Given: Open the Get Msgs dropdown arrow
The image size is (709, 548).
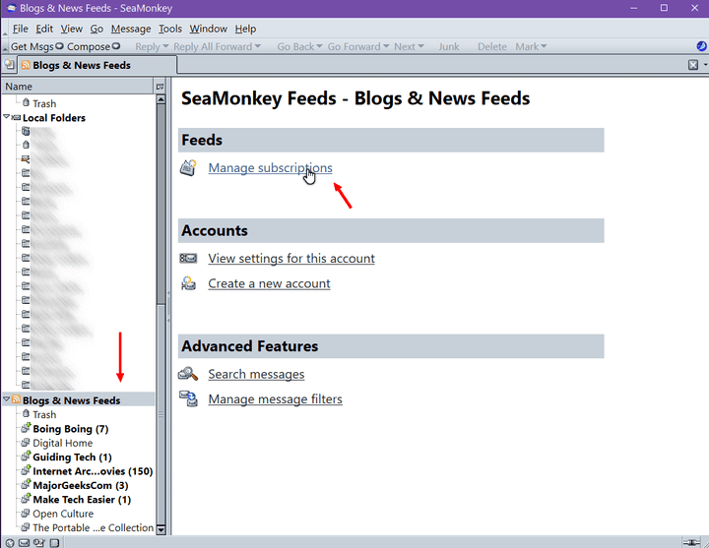Looking at the screenshot, I should pyautogui.click(x=59, y=46).
